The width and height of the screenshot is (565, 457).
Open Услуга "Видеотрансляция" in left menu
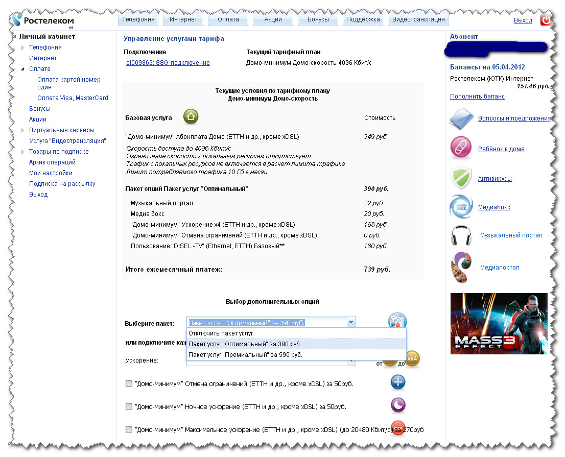tap(68, 141)
